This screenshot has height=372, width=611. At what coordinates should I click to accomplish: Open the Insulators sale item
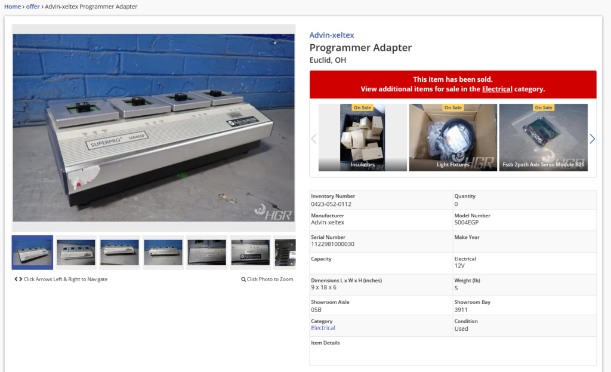362,137
